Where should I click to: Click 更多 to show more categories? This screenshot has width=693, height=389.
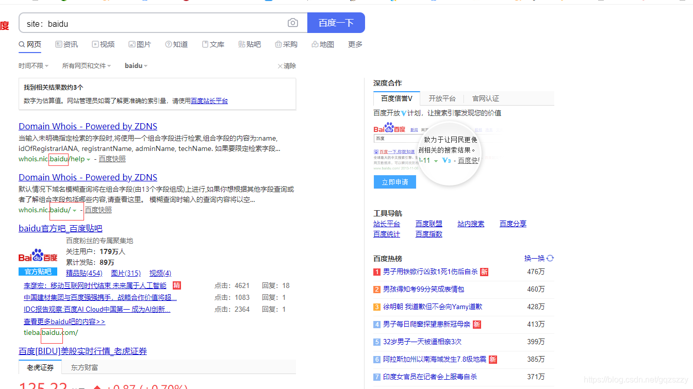point(355,44)
